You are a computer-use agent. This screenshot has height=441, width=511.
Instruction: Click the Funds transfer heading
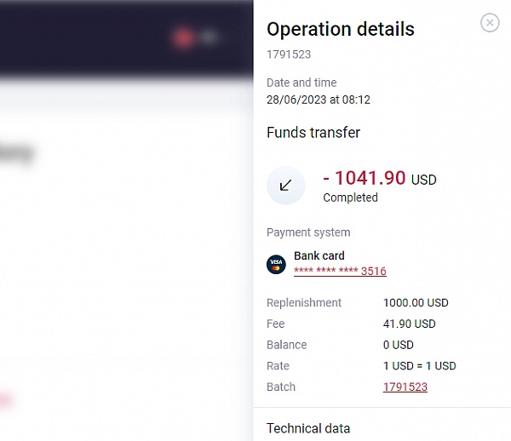[313, 133]
